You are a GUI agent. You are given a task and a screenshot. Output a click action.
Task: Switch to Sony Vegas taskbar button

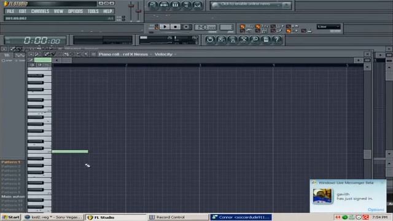point(54,217)
